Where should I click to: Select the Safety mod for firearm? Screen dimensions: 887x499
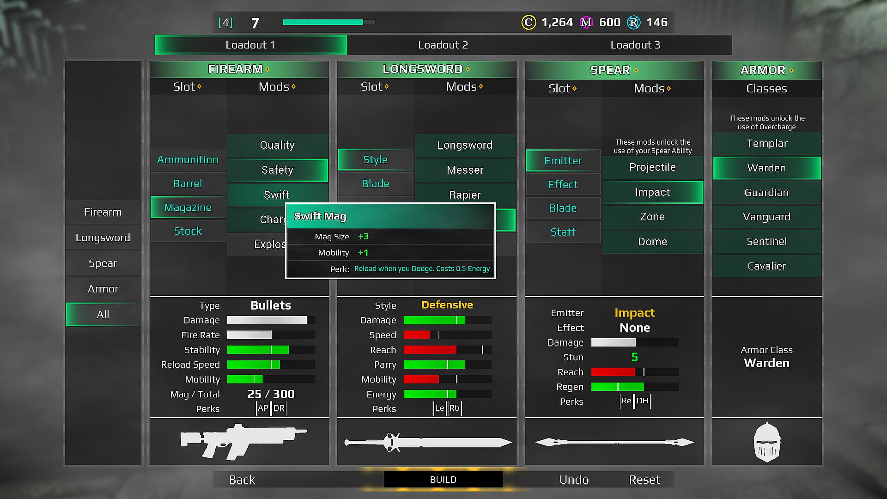pyautogui.click(x=277, y=170)
